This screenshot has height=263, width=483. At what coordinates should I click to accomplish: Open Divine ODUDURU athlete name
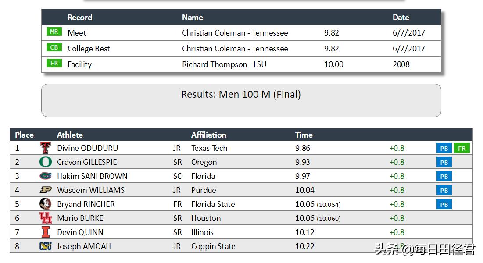pyautogui.click(x=87, y=148)
